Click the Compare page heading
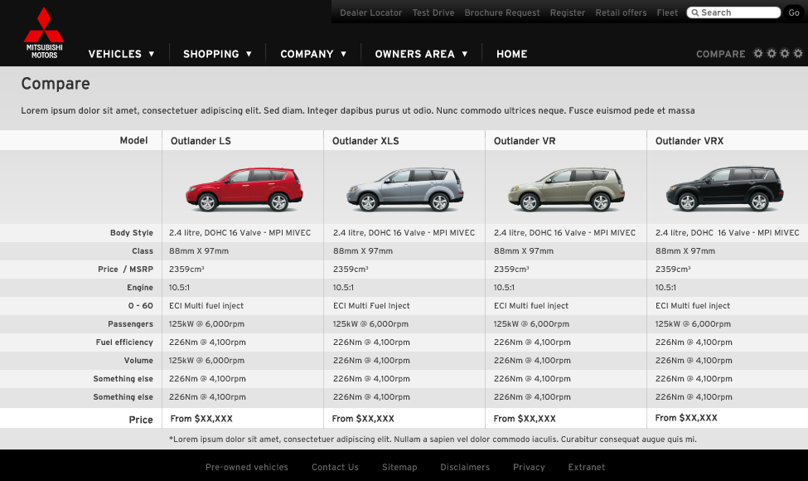The width and height of the screenshot is (808, 481). [x=56, y=84]
